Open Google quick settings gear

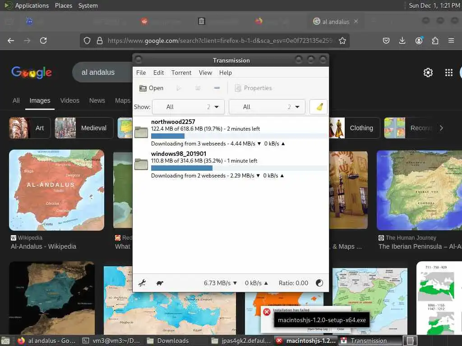(428, 73)
